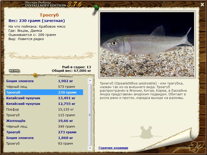Click the Вид: Ловится редко line

(x=26, y=39)
